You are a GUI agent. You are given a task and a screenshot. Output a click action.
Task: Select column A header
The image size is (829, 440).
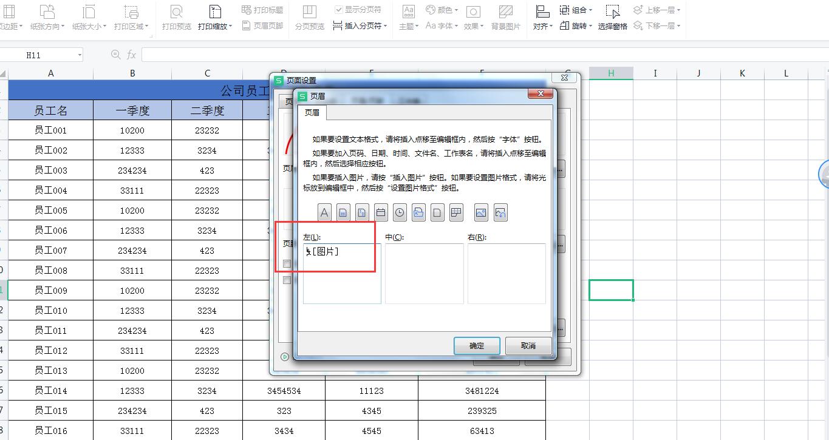pos(51,73)
